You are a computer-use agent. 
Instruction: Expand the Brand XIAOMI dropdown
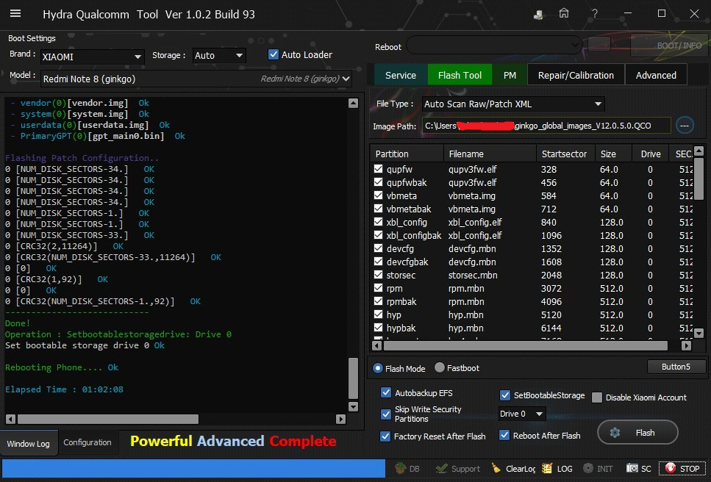coord(137,57)
